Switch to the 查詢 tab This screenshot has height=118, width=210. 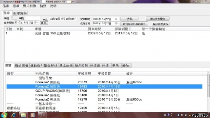point(7,13)
